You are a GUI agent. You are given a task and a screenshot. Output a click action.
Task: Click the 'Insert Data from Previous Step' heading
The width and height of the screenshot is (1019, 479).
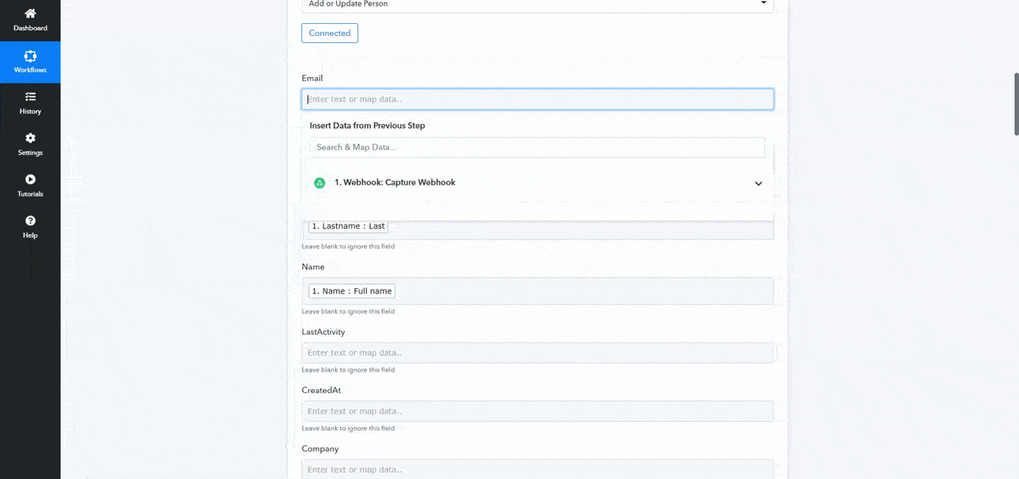click(367, 126)
